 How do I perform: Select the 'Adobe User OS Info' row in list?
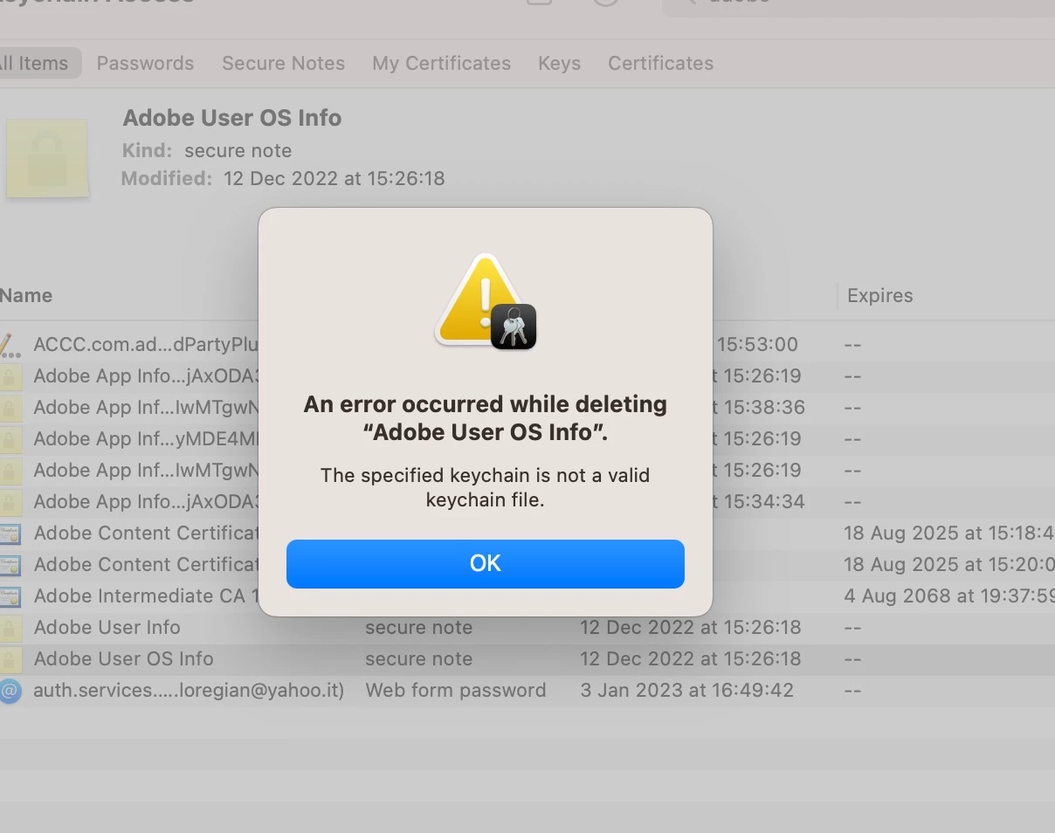[527, 659]
